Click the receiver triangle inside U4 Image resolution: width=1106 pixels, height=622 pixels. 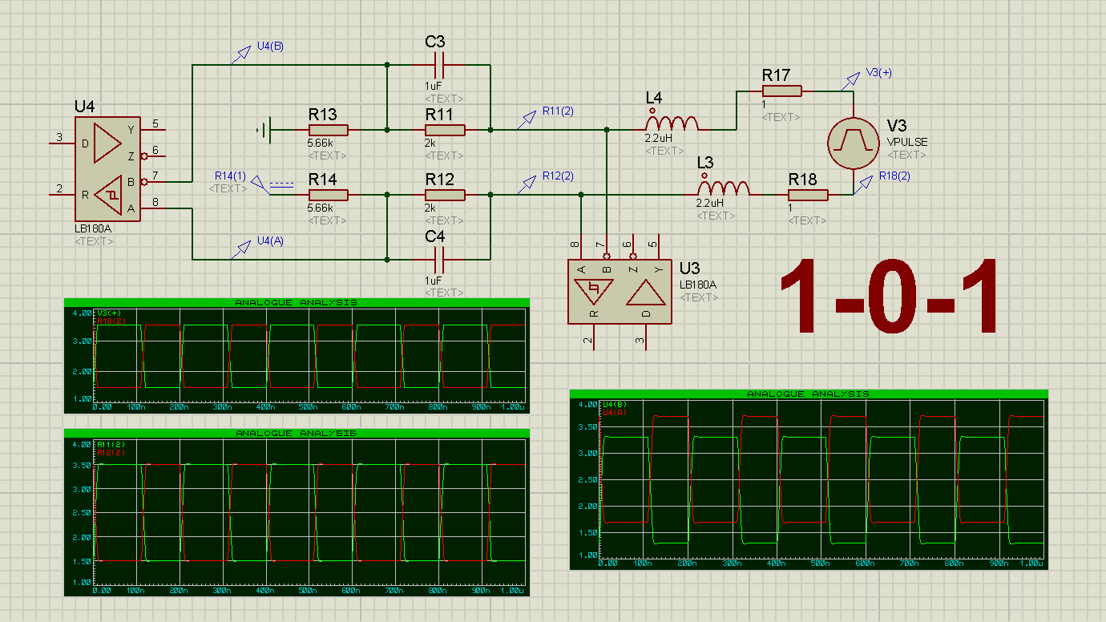(109, 193)
